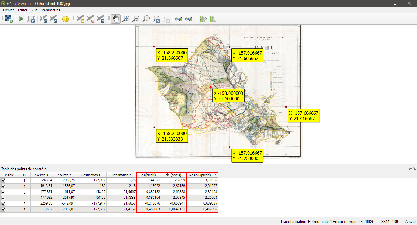Select the Zoom out magnifier tool

pos(136,19)
